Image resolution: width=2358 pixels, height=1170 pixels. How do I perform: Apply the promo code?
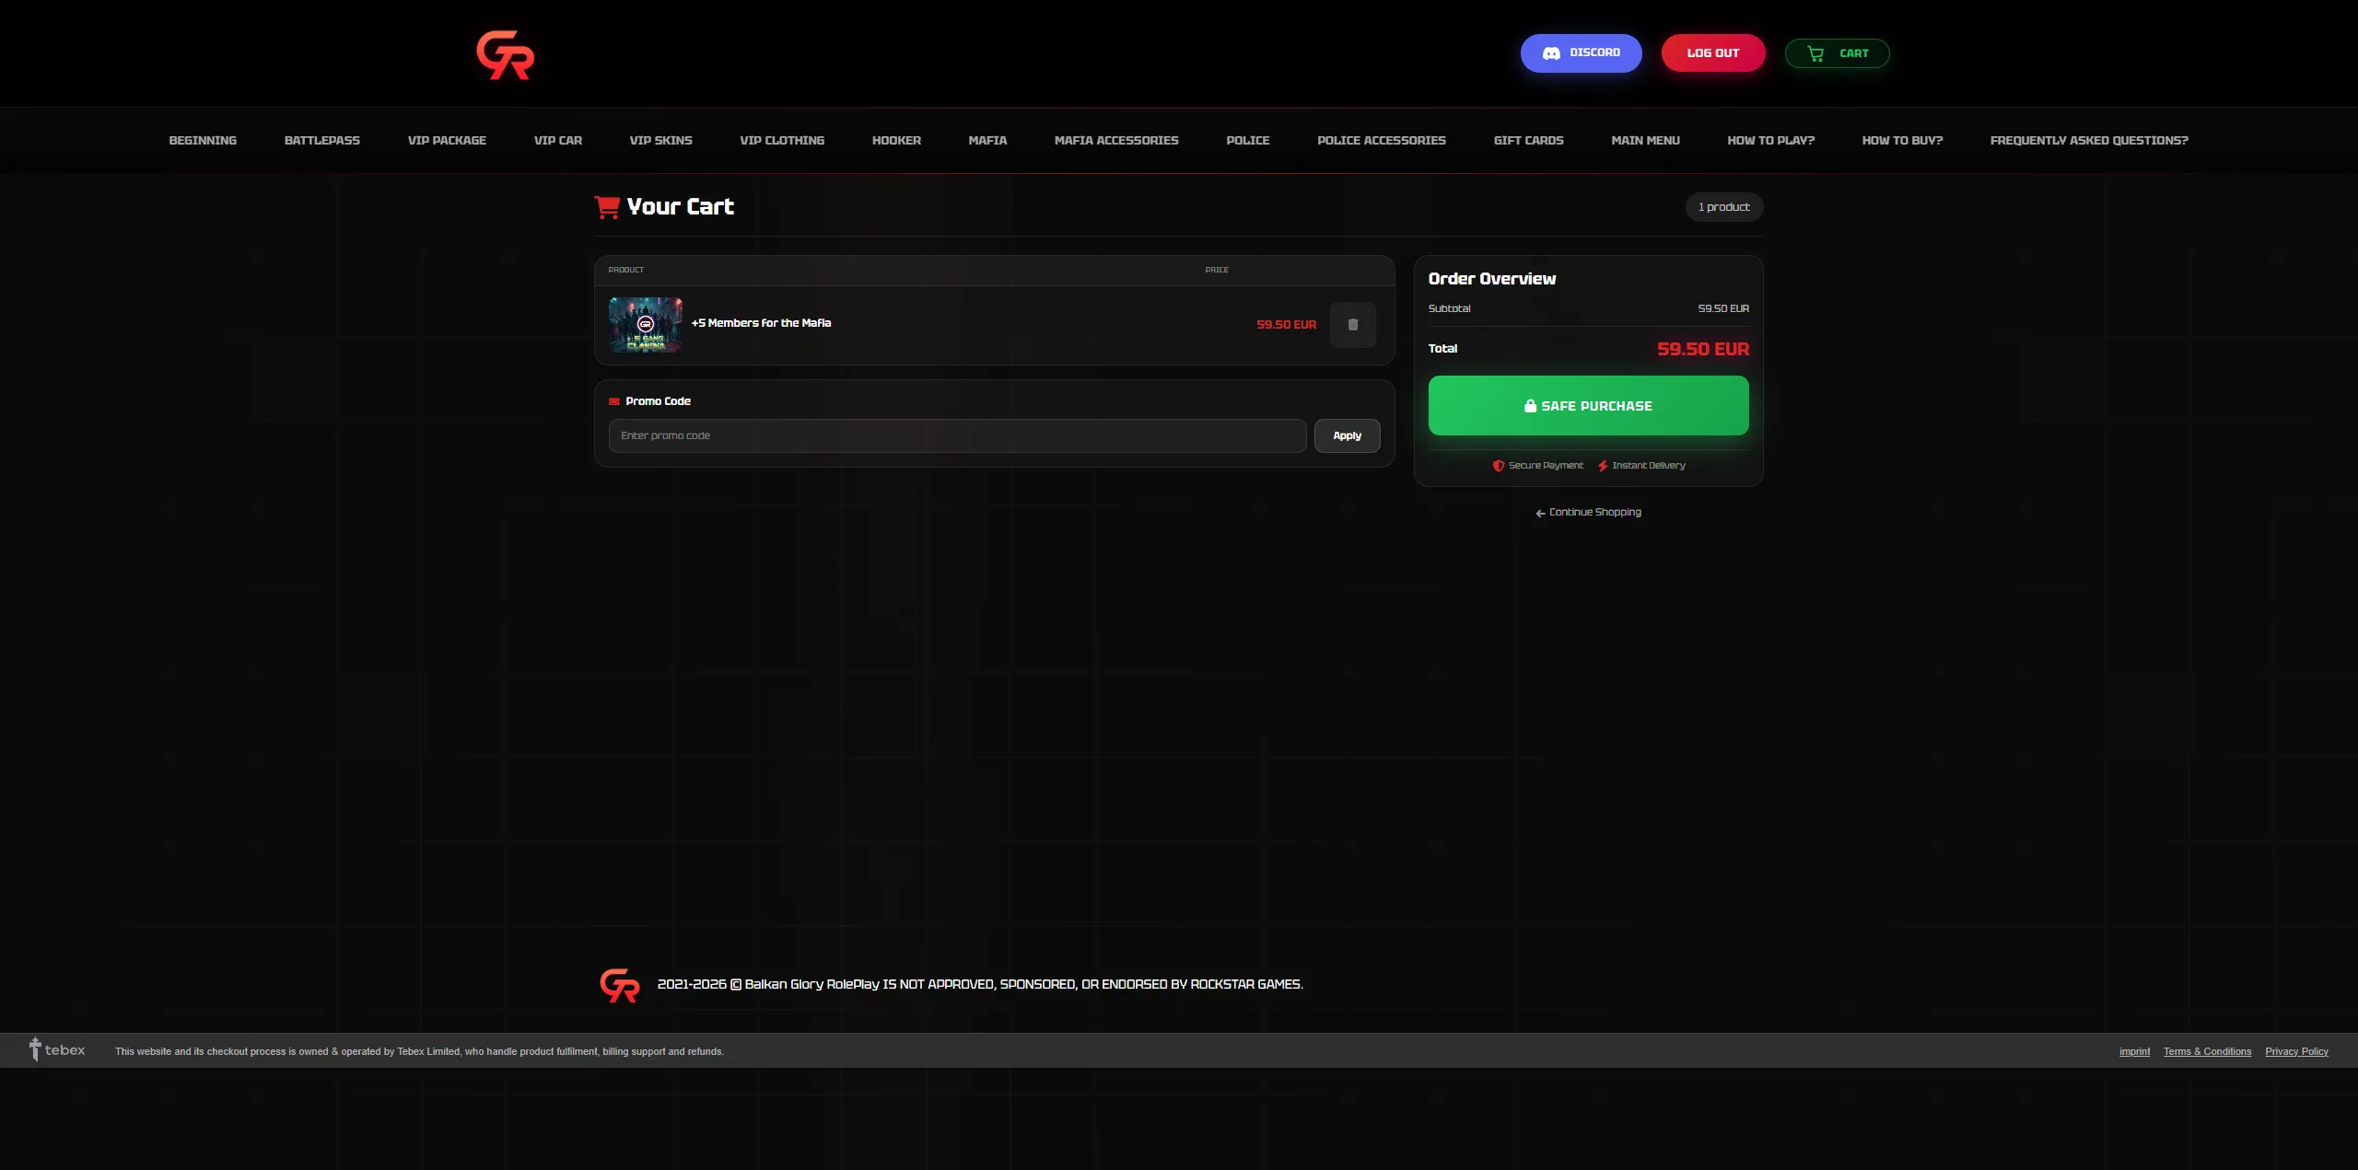[x=1347, y=436]
